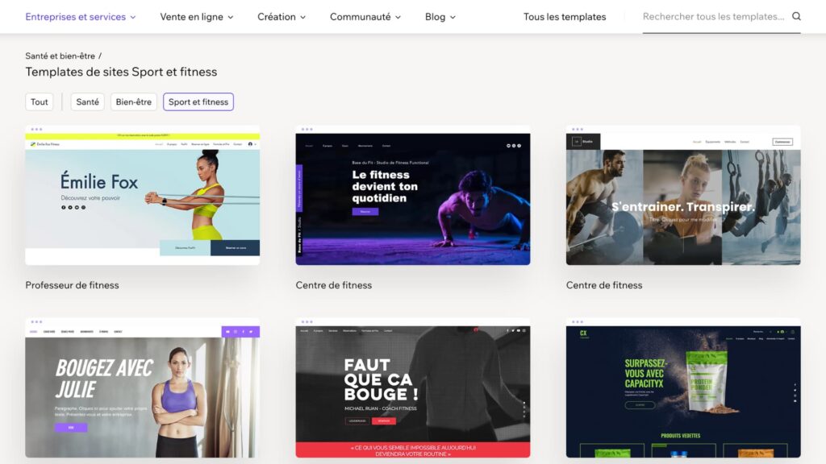The width and height of the screenshot is (826, 464).
Task: Follow the Santé et bien-être breadcrumb
Action: [60, 56]
